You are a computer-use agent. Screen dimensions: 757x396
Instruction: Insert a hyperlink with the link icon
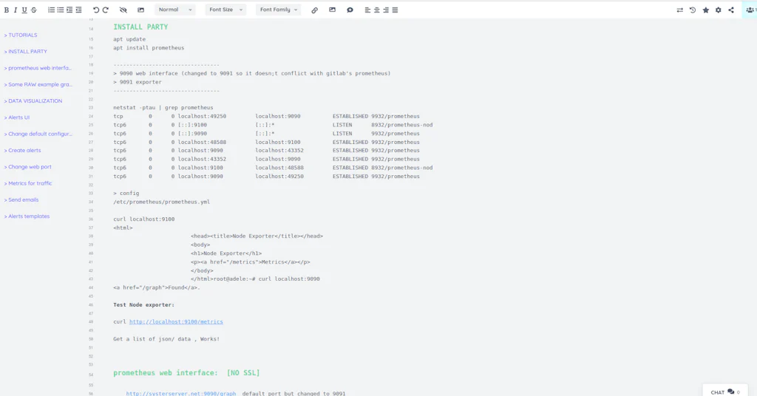[315, 10]
